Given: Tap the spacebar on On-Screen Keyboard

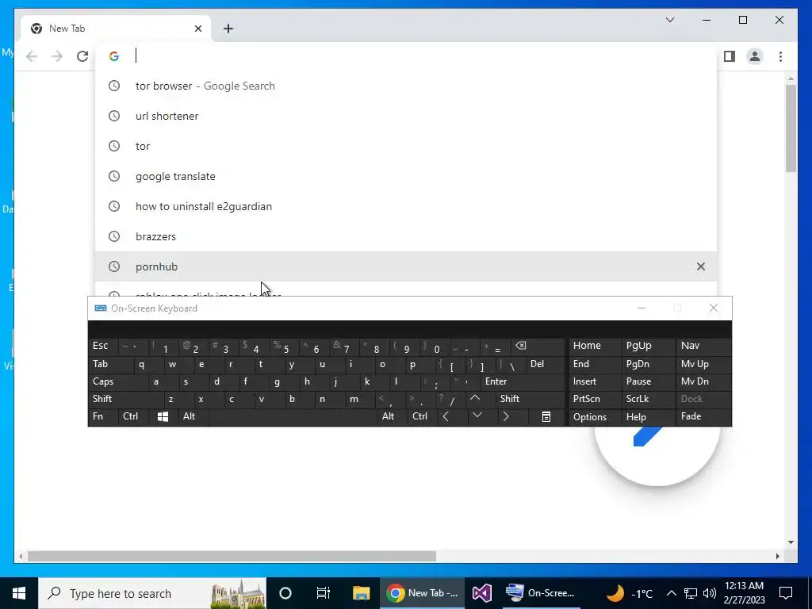Looking at the screenshot, I should click(293, 417).
